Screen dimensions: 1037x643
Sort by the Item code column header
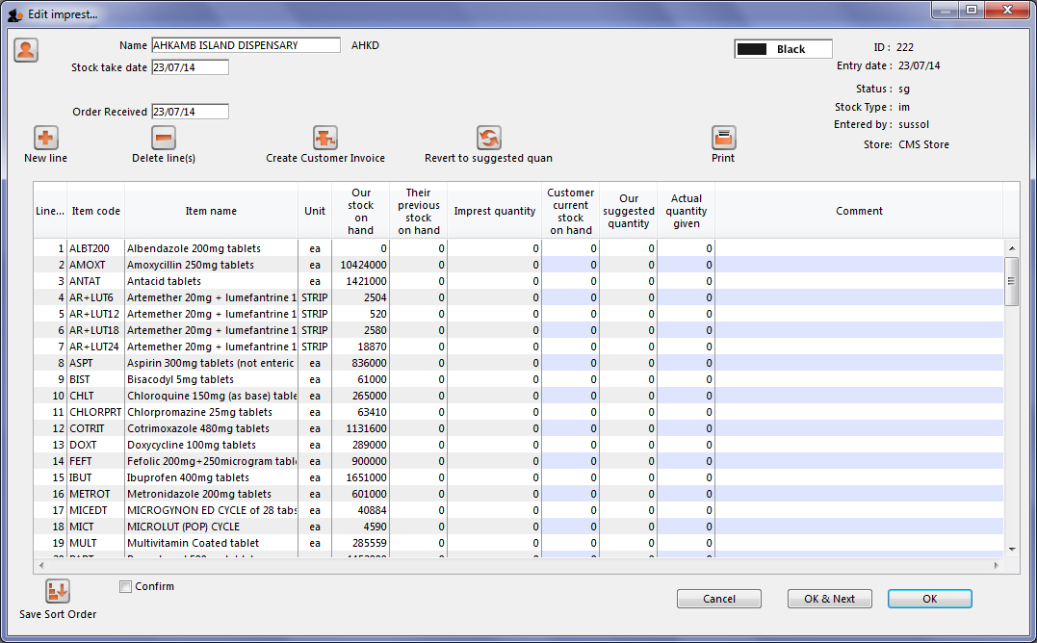point(95,211)
